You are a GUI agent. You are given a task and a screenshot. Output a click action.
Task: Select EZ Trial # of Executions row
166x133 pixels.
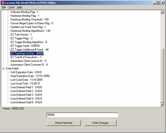26,57
